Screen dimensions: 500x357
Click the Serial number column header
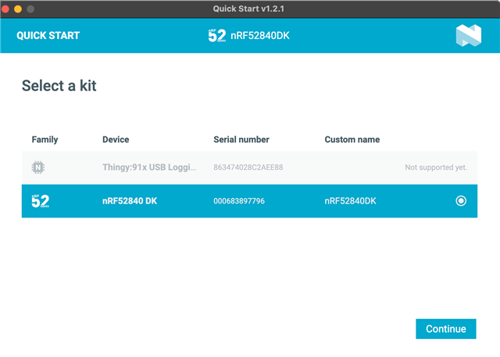(241, 140)
